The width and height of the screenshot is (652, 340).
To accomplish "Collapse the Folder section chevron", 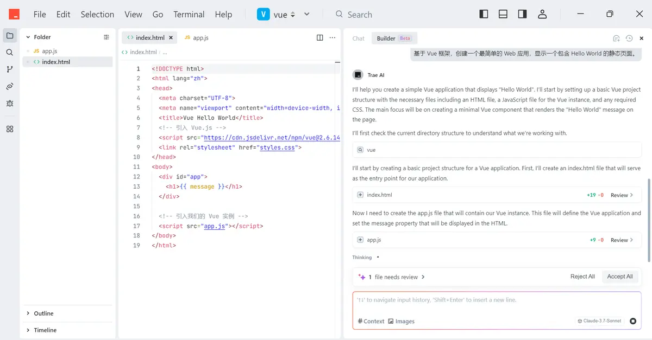I will pyautogui.click(x=28, y=37).
